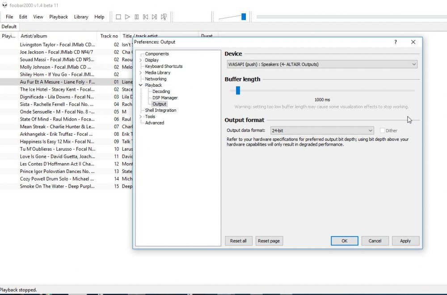Click the Buffer length slider handle

coord(238,91)
